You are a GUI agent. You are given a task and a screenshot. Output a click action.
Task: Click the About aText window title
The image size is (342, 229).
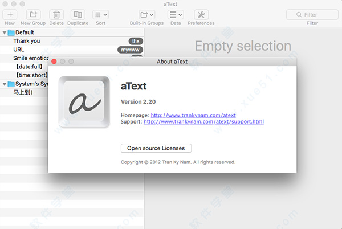[172, 62]
